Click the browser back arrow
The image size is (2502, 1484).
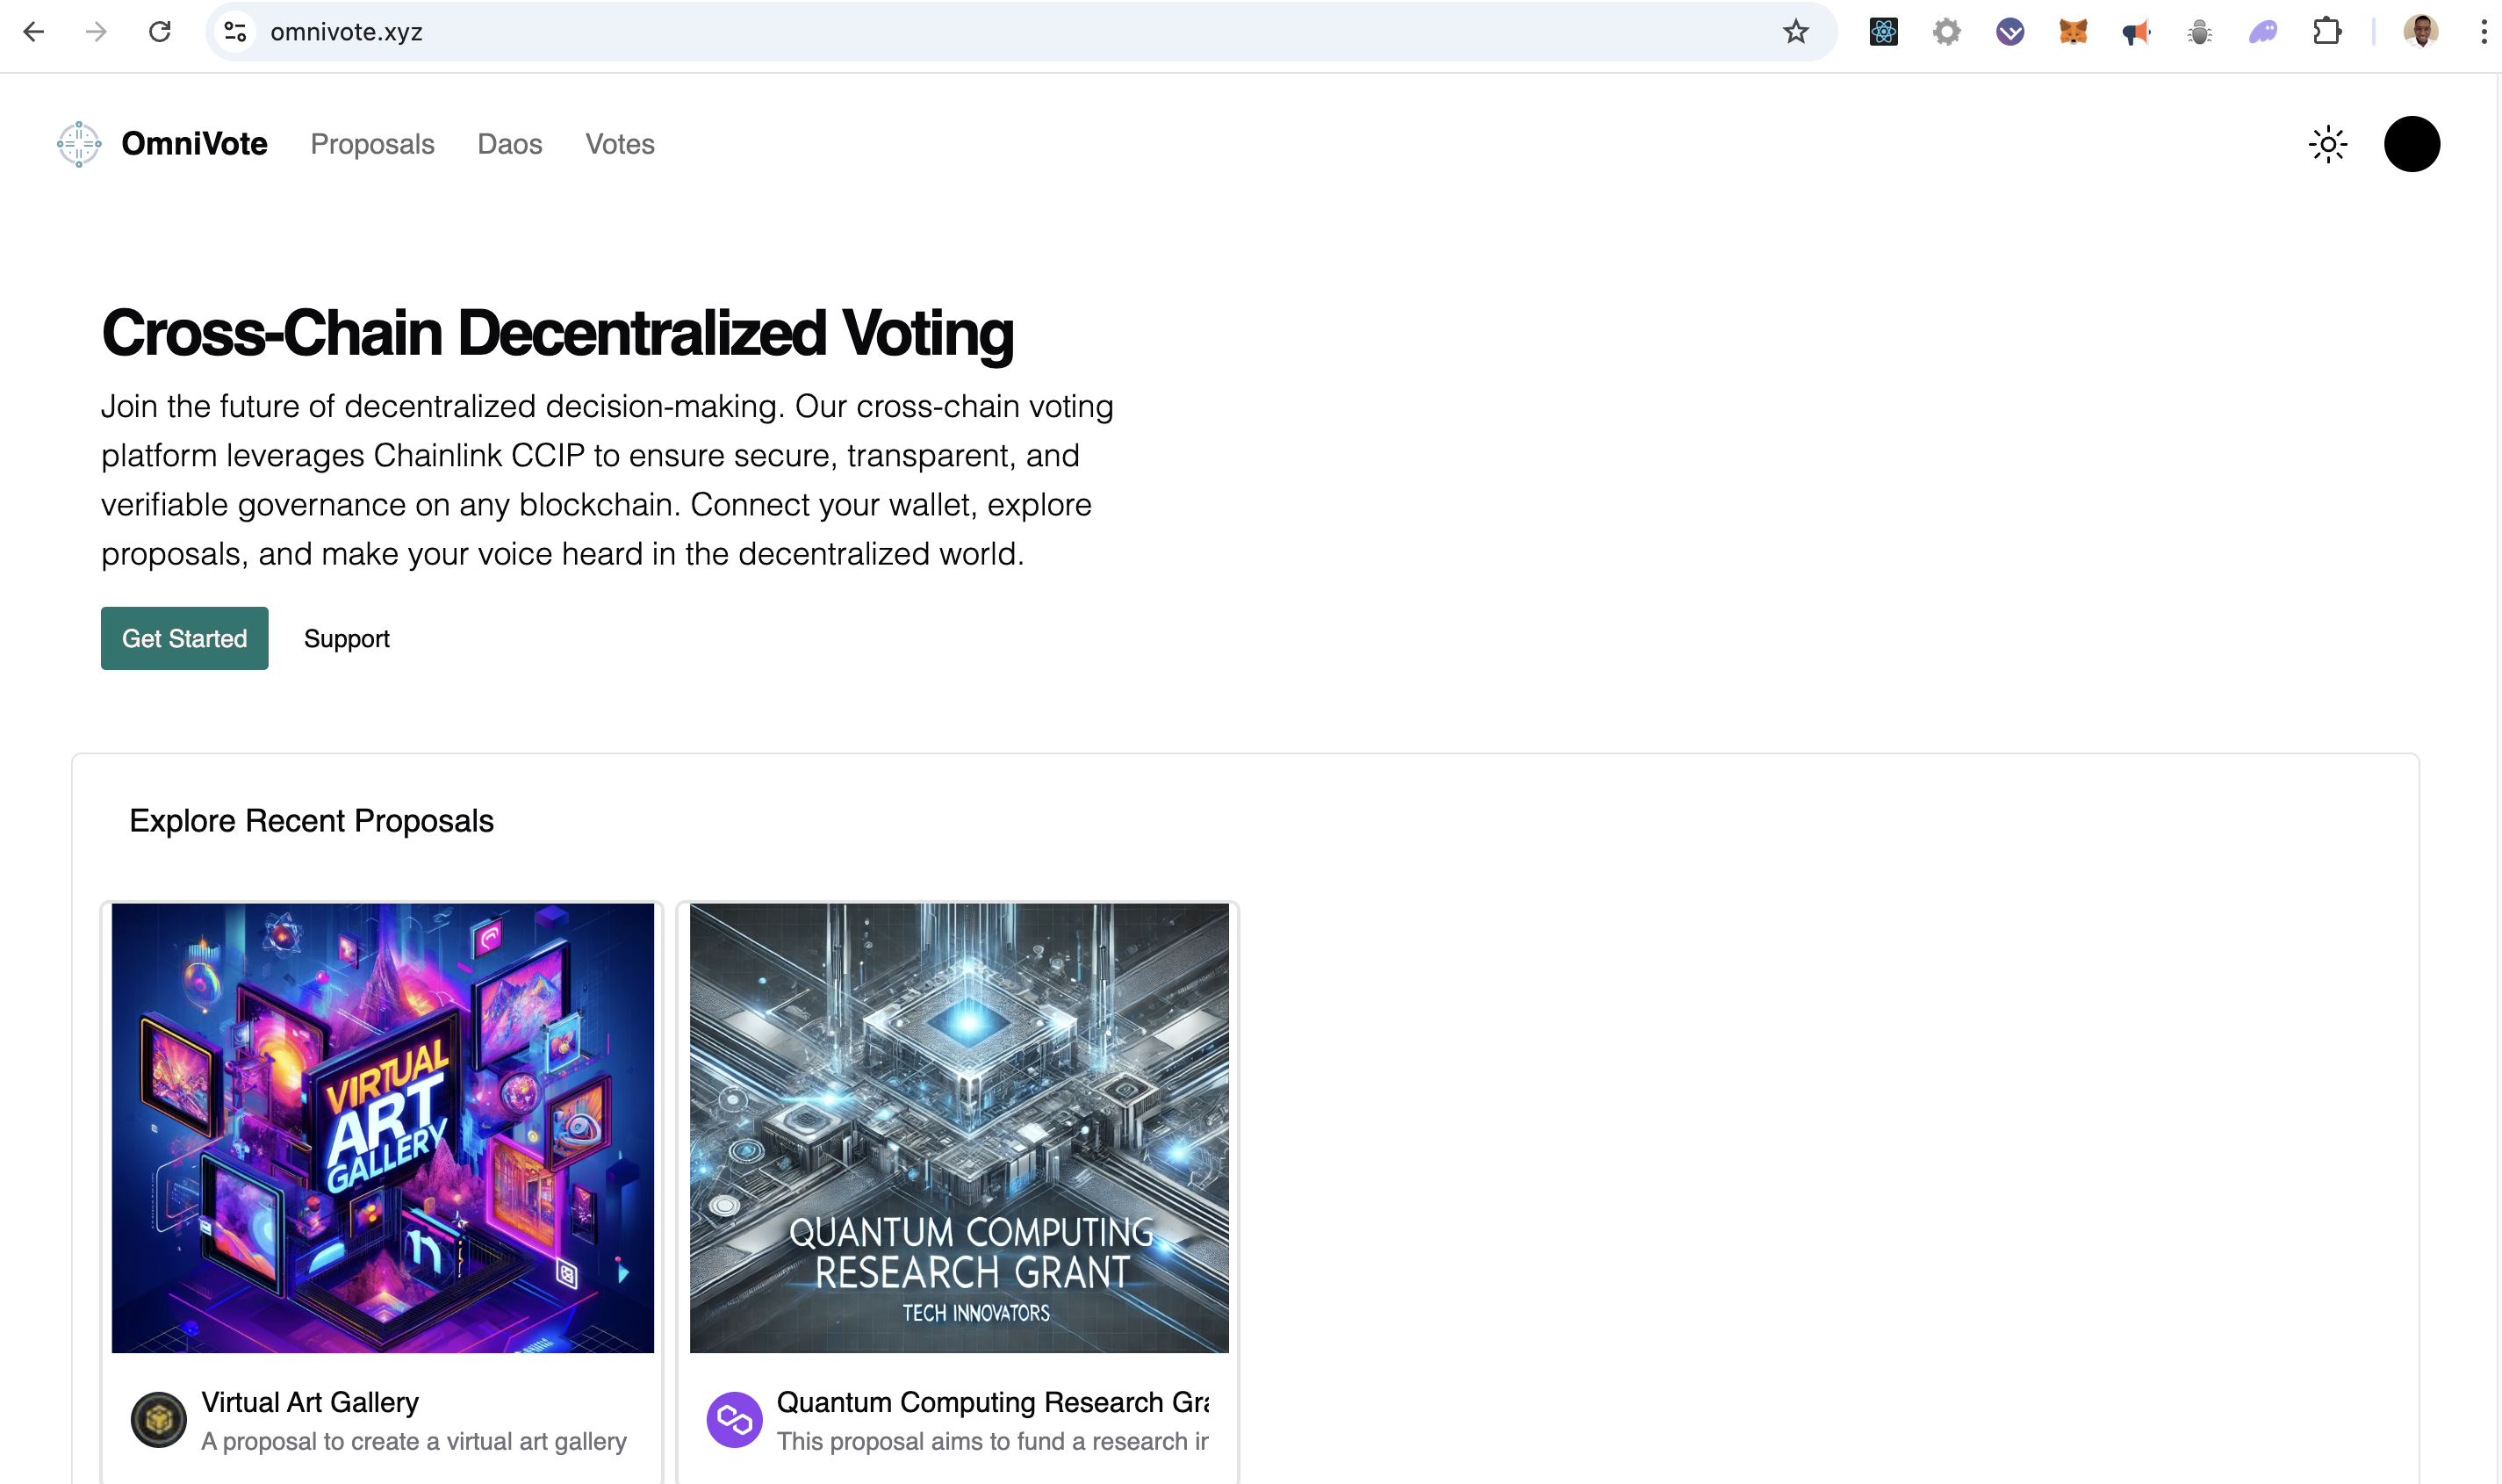(34, 32)
